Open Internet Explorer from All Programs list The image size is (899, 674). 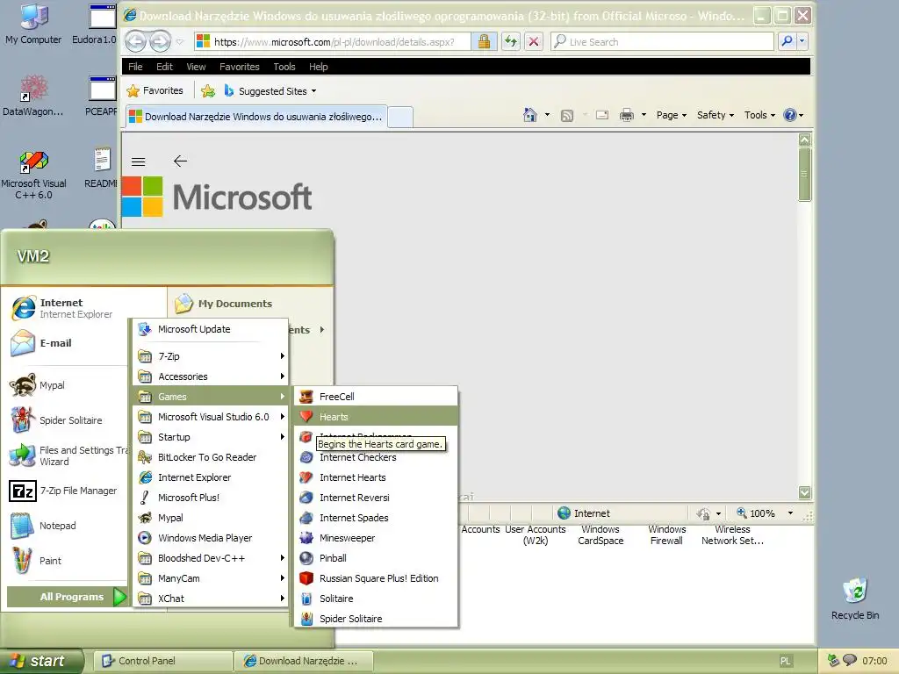coord(211,477)
